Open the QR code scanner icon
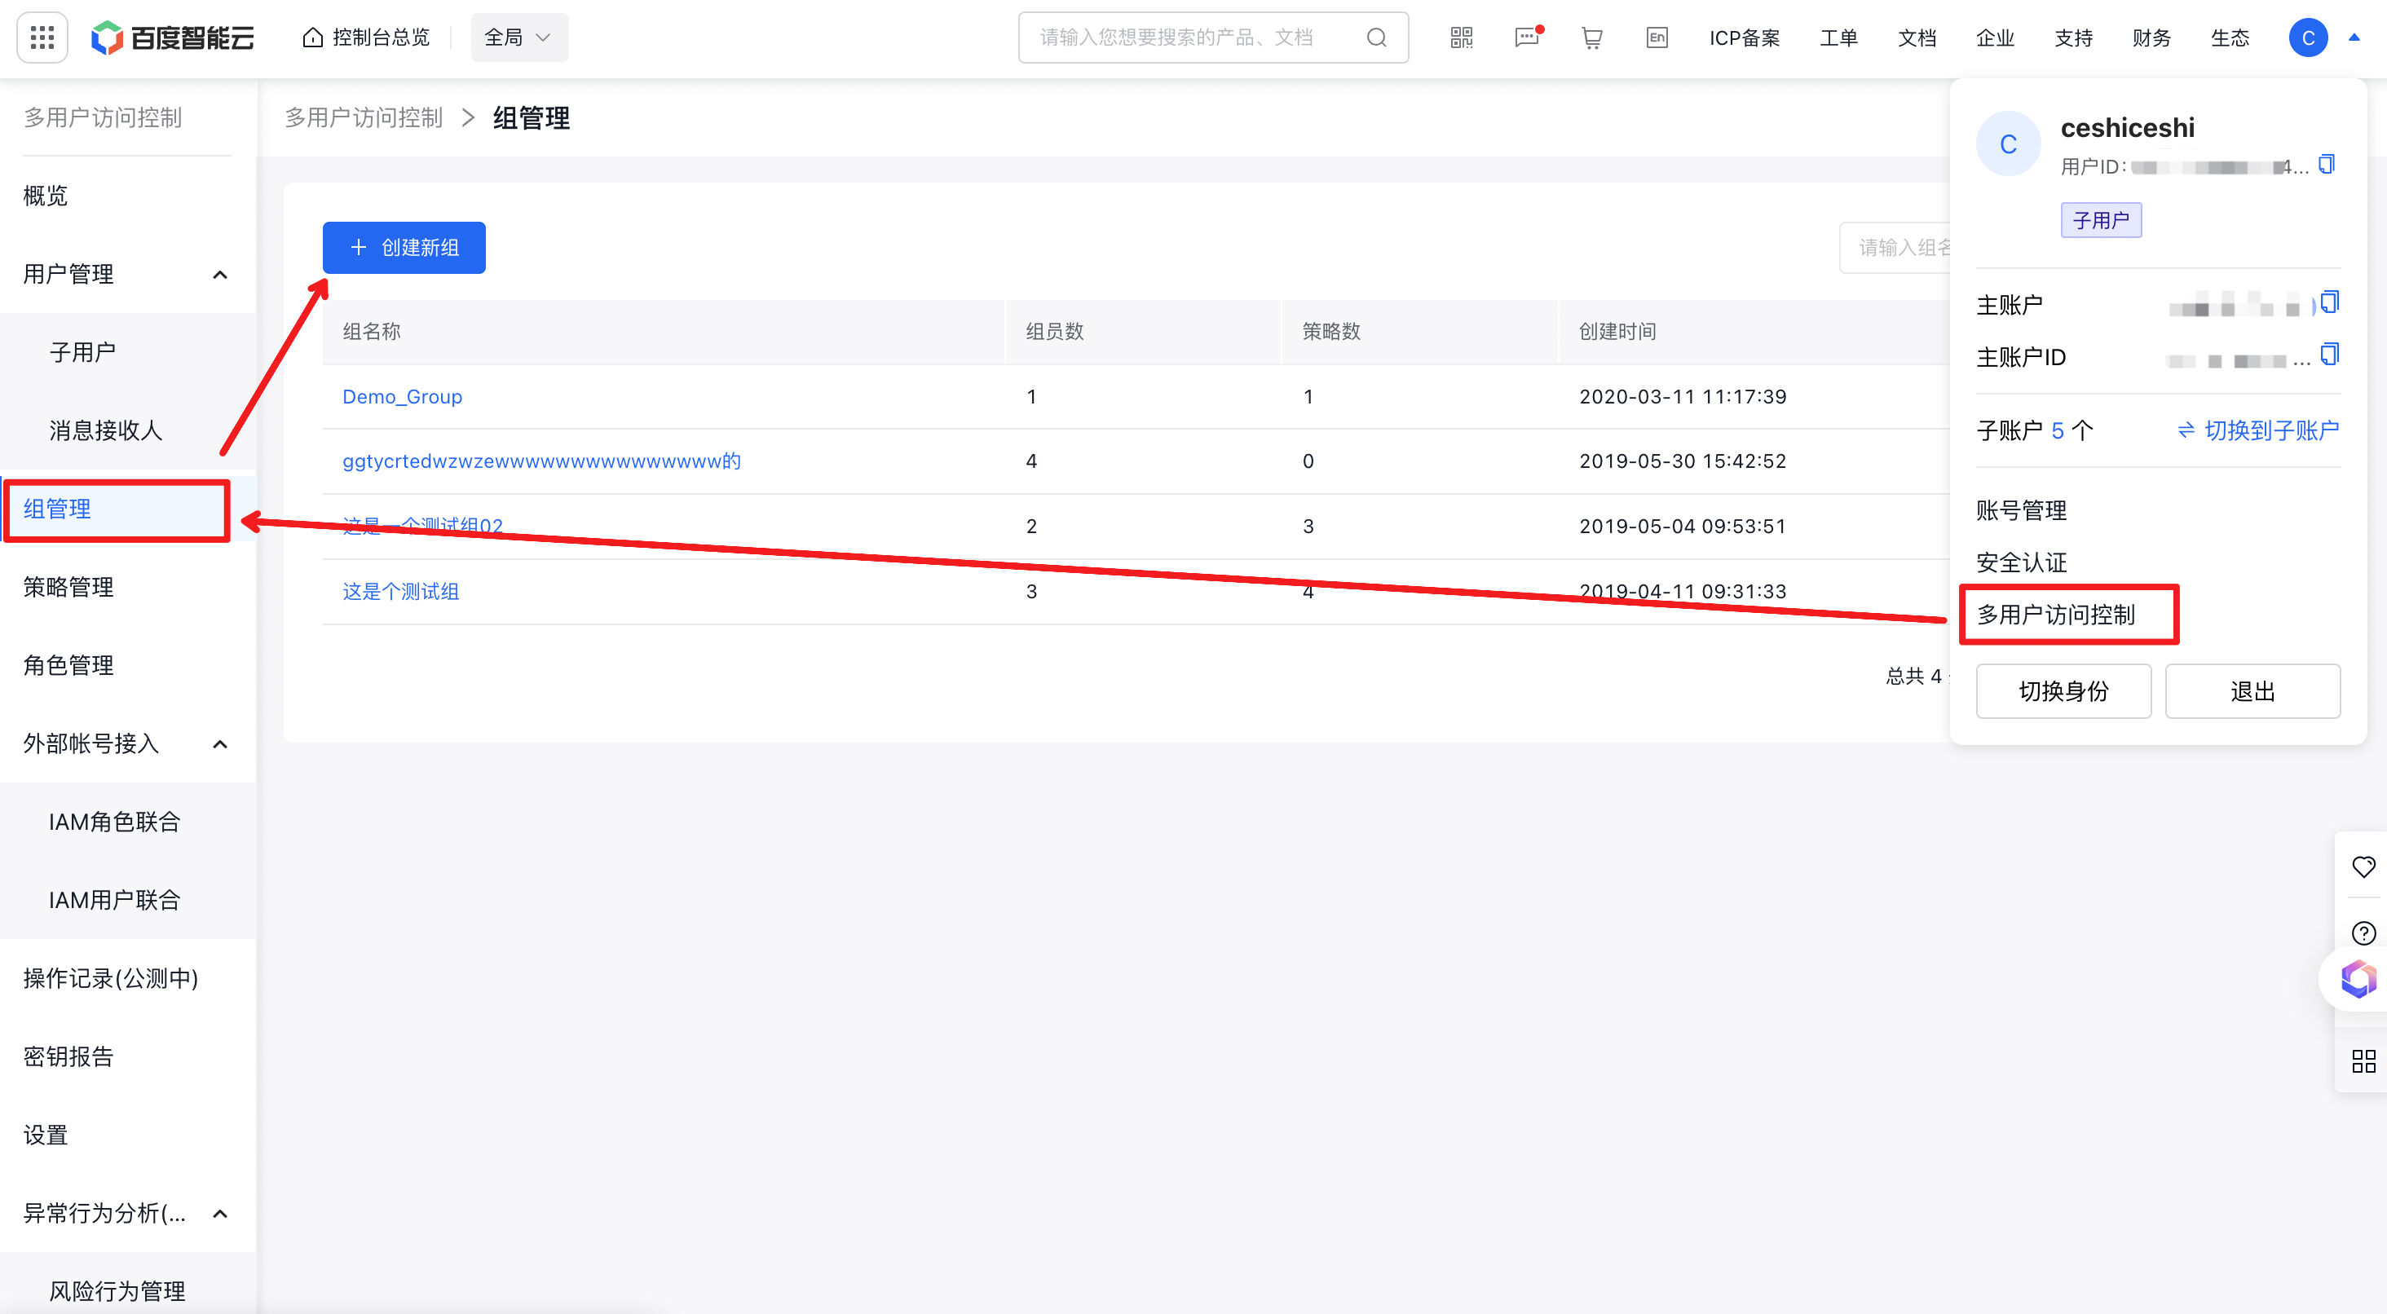The height and width of the screenshot is (1314, 2387). pos(1461,37)
